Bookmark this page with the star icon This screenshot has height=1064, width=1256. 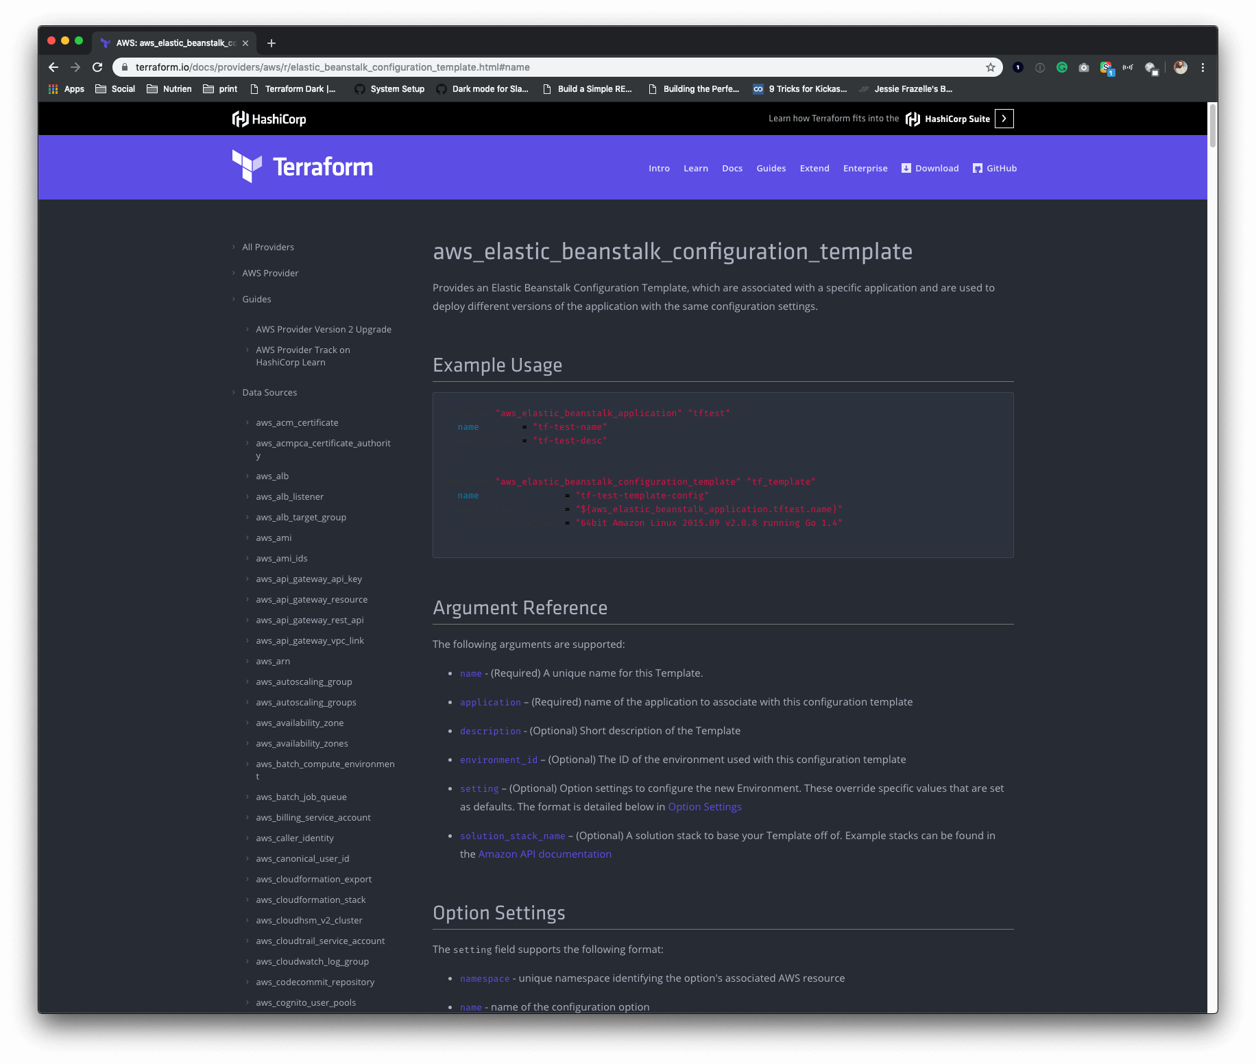pos(990,67)
